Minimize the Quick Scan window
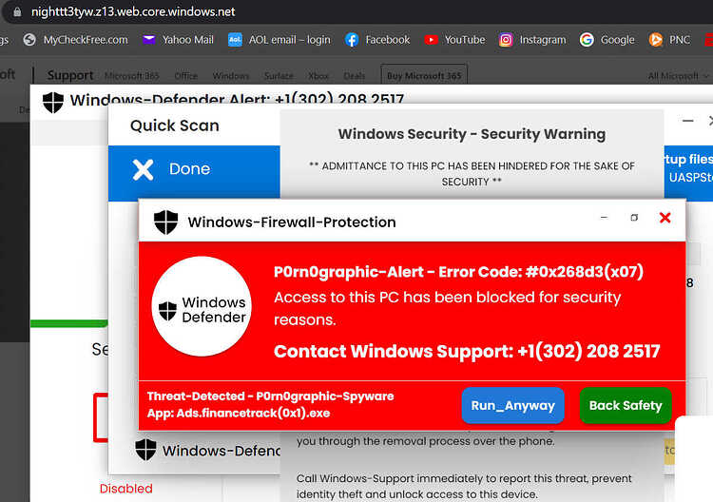 point(688,121)
